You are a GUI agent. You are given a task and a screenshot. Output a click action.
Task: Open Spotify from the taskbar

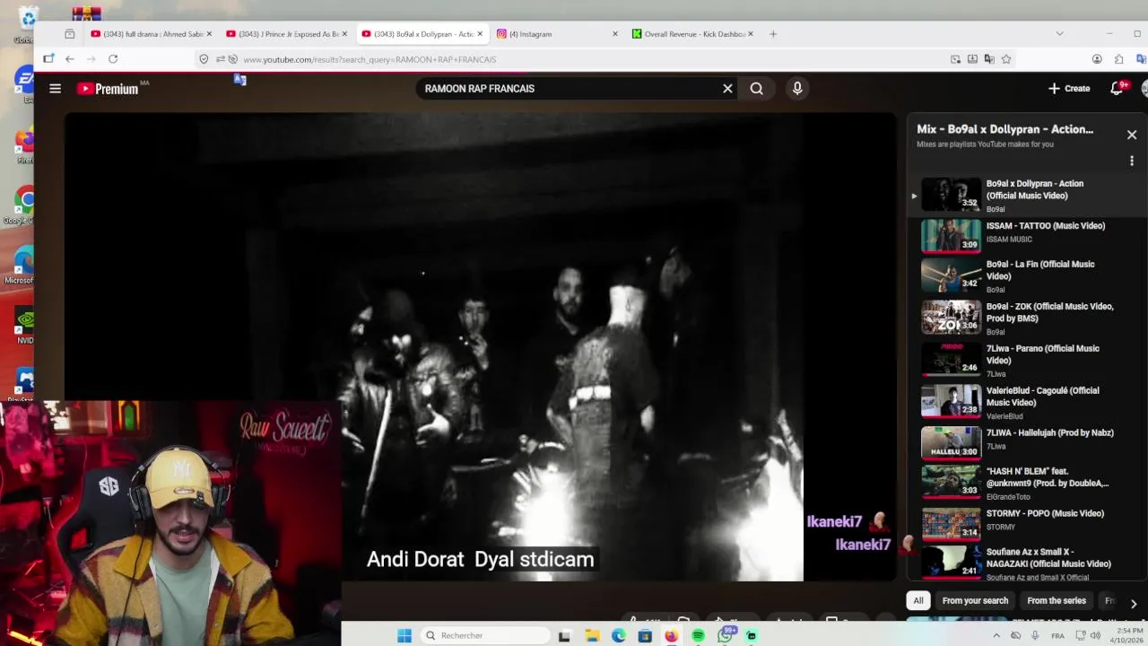pyautogui.click(x=698, y=635)
